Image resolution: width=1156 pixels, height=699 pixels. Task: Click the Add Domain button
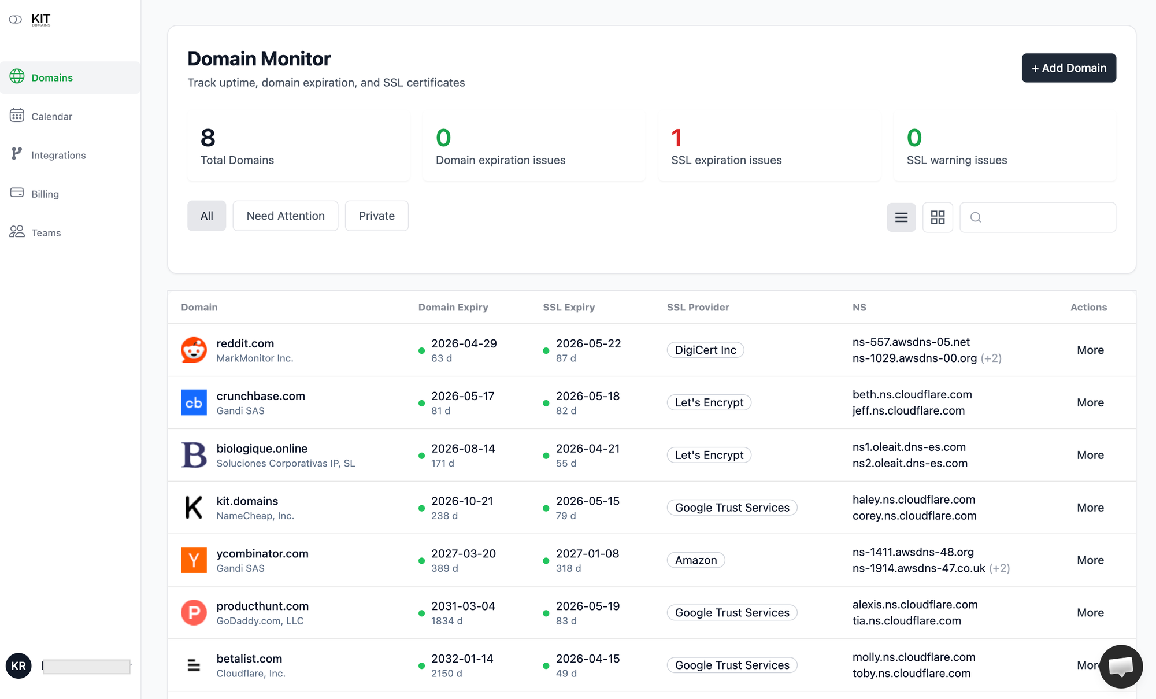coord(1068,68)
